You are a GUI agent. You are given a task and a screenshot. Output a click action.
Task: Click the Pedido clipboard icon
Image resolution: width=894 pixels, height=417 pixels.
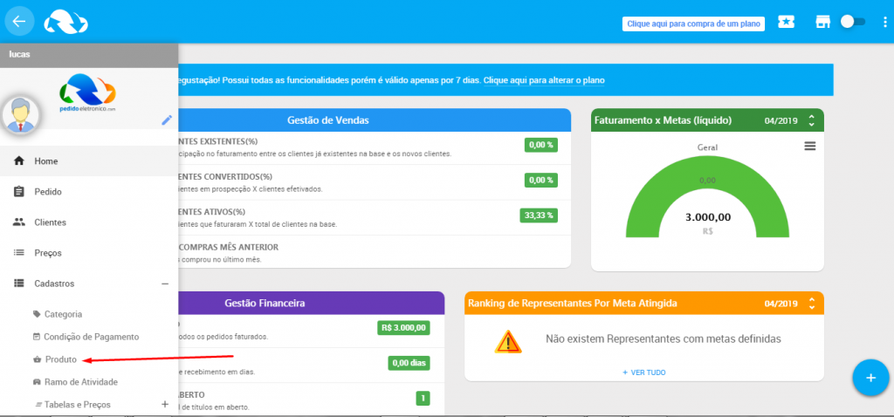coord(19,192)
